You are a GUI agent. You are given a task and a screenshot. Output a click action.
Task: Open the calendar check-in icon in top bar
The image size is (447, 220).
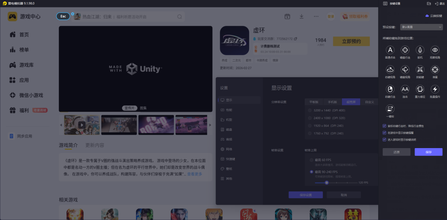pyautogui.click(x=287, y=17)
